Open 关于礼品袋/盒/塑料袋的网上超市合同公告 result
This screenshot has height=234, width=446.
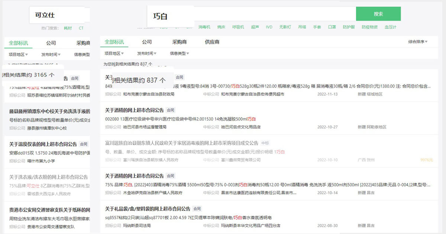tap(148, 209)
